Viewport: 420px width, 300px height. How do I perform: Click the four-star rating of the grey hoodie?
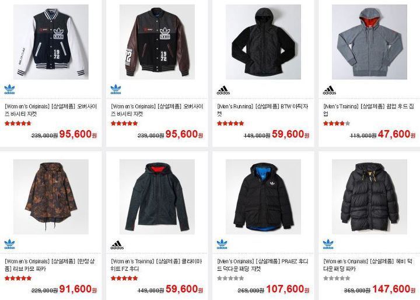pyautogui.click(x=337, y=123)
